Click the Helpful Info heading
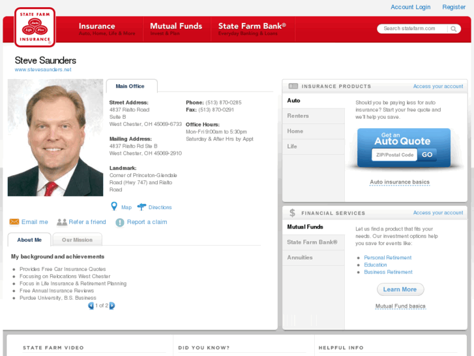474x356 pixels. (x=341, y=348)
